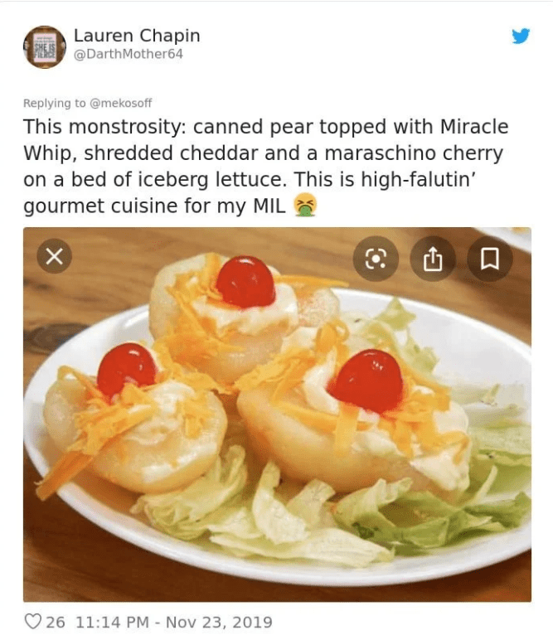The height and width of the screenshot is (635, 553).
Task: Click the top cherry in the photo
Action: tap(245, 282)
